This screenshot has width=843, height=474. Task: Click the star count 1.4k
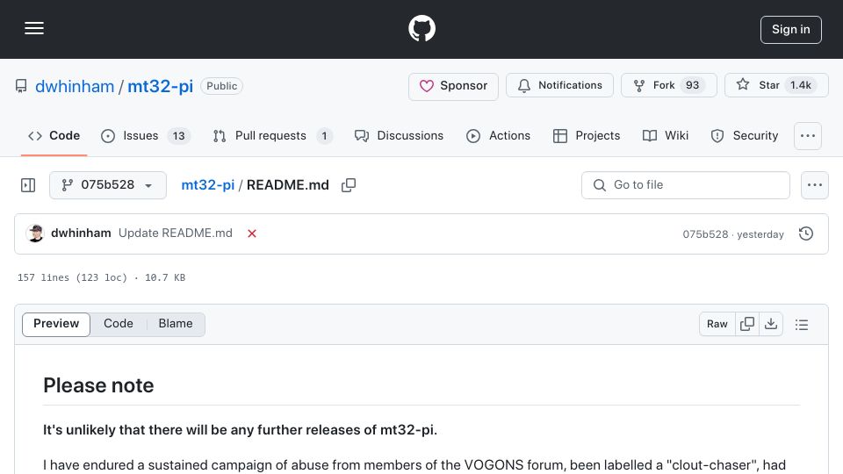click(x=801, y=85)
